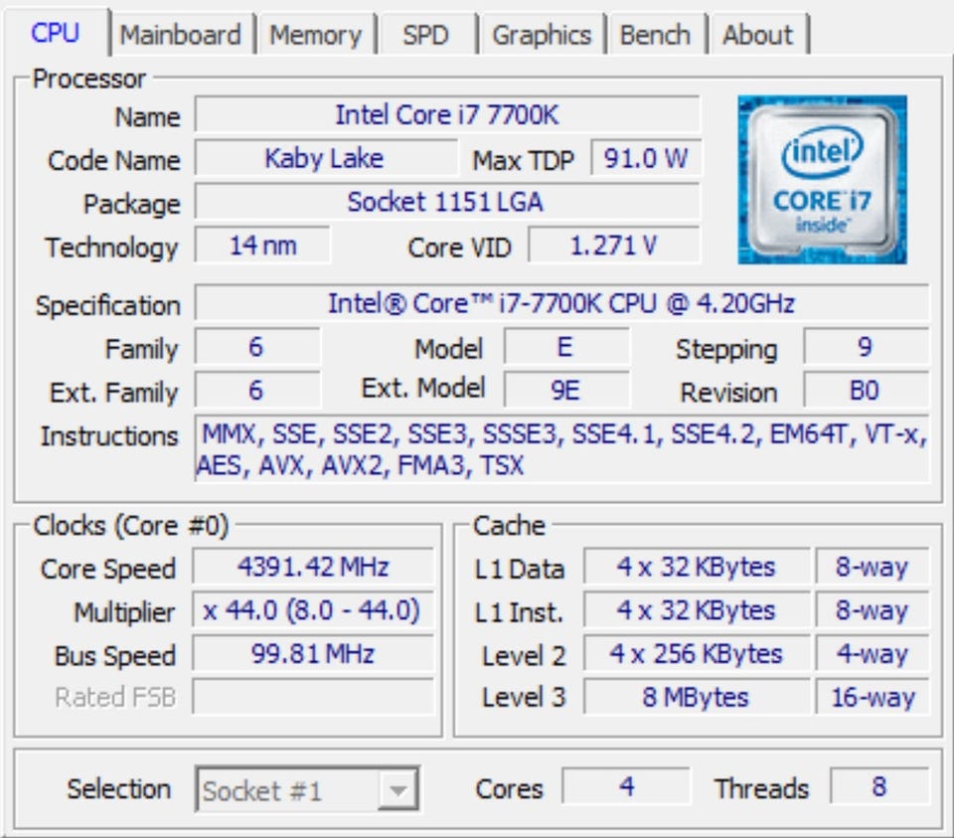Screen dimensions: 954x838
Task: Click the Multiplier value x 44.0
Action: click(x=313, y=609)
